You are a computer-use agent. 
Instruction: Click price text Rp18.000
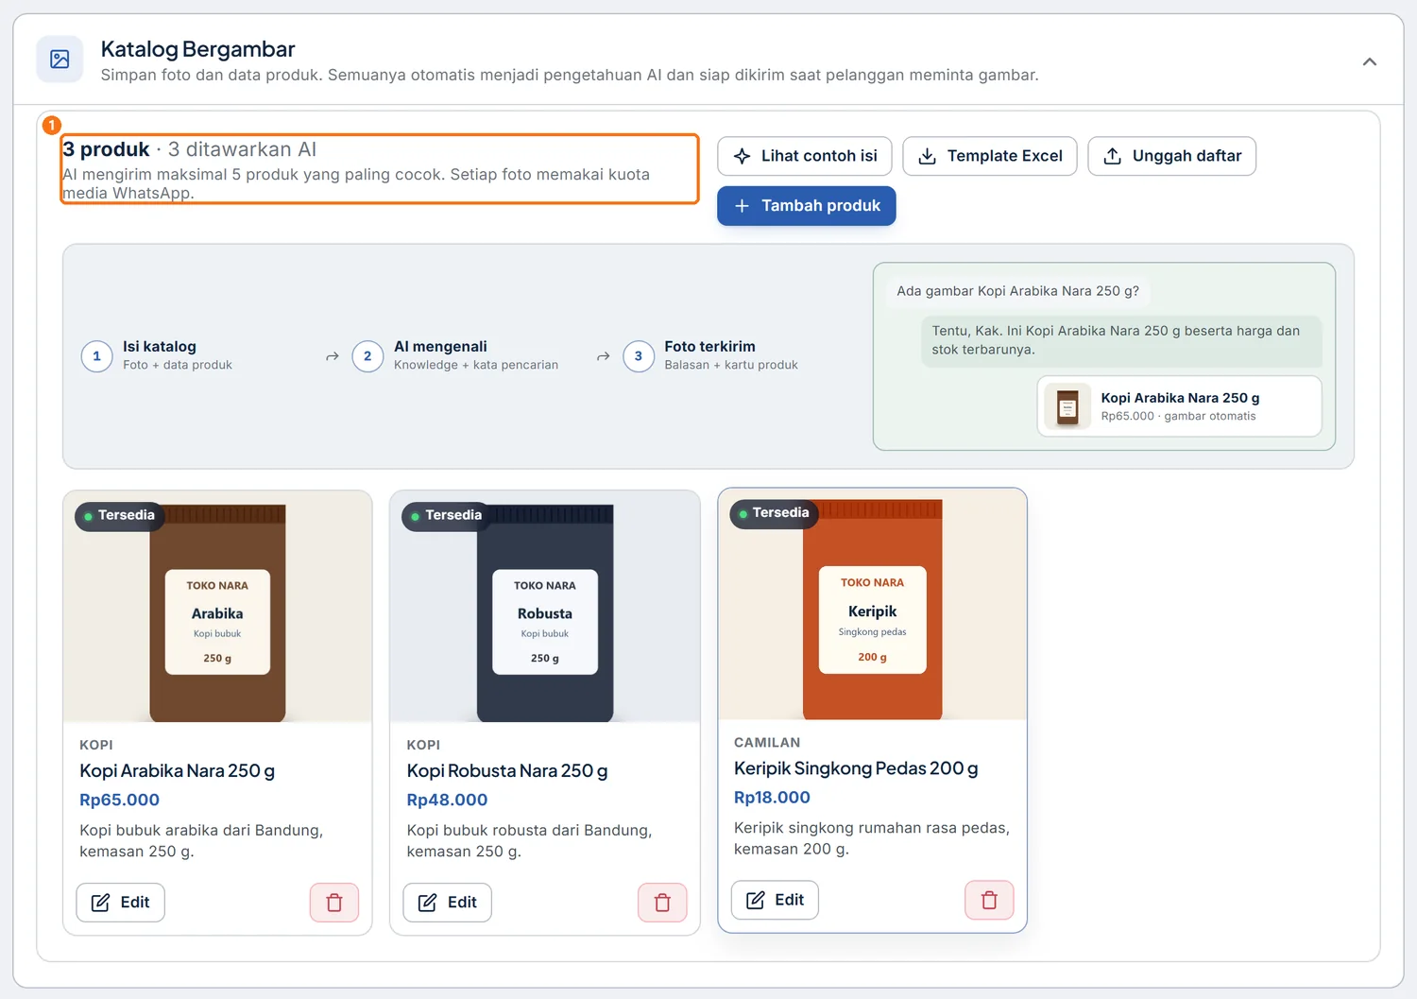point(772,798)
